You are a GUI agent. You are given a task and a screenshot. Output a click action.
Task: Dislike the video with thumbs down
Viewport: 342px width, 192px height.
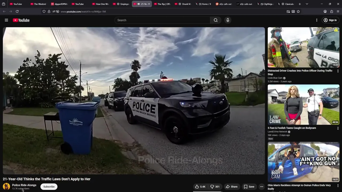[215, 187]
